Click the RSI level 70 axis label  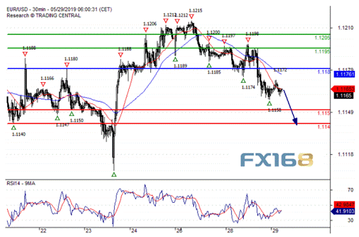click(351, 190)
